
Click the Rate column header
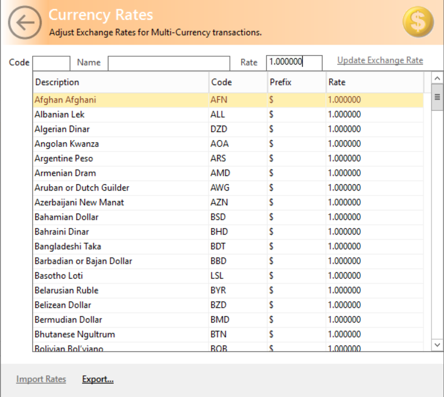coord(375,82)
